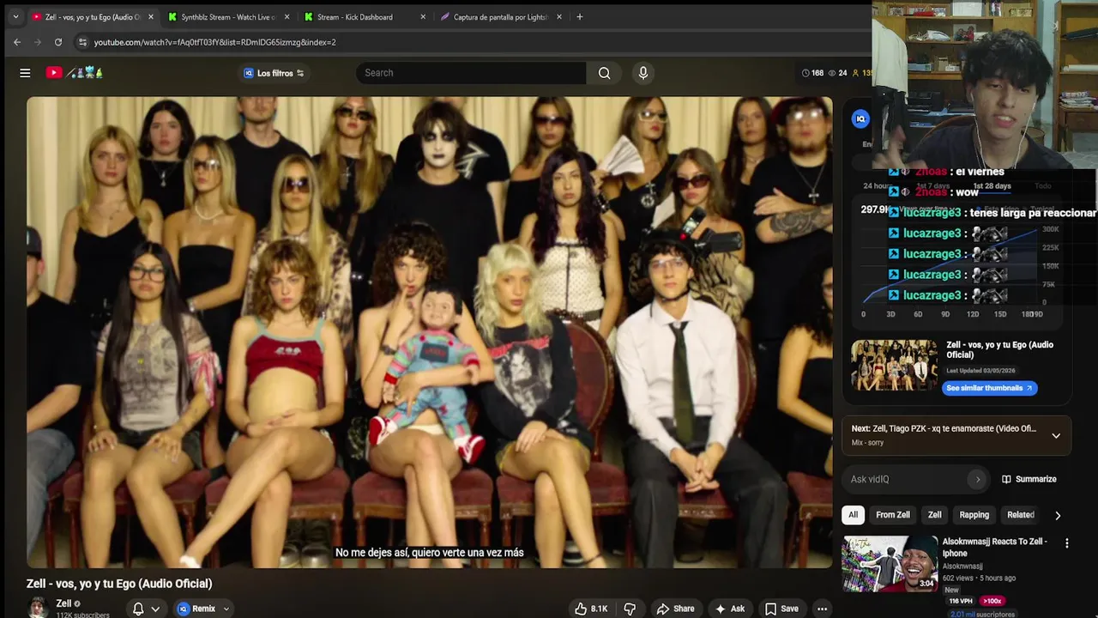Open Alsoknwnasjj Reacts To Zell video thumbnail
The width and height of the screenshot is (1098, 618).
pyautogui.click(x=890, y=564)
